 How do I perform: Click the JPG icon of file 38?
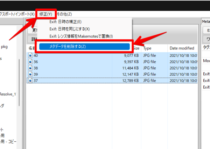coord(30,67)
